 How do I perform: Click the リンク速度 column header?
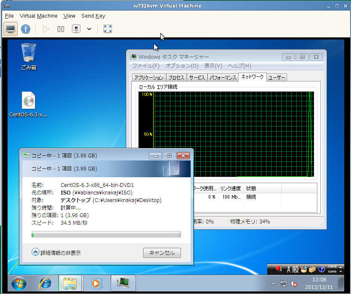coord(230,188)
